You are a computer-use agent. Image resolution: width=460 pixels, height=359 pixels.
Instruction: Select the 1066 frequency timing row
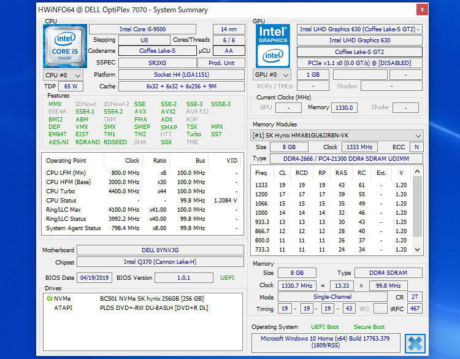[332, 203]
